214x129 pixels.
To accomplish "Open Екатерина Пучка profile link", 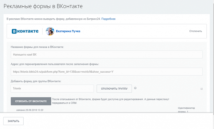I will point(68,31).
